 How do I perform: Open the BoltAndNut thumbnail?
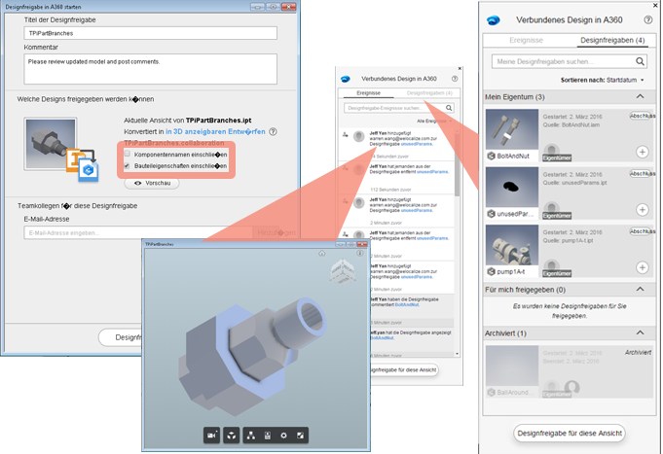(512, 129)
